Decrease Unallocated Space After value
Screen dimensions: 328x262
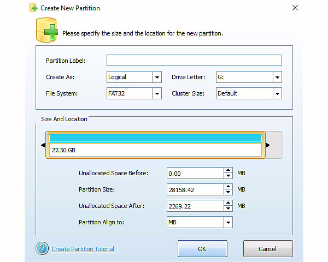point(228,209)
